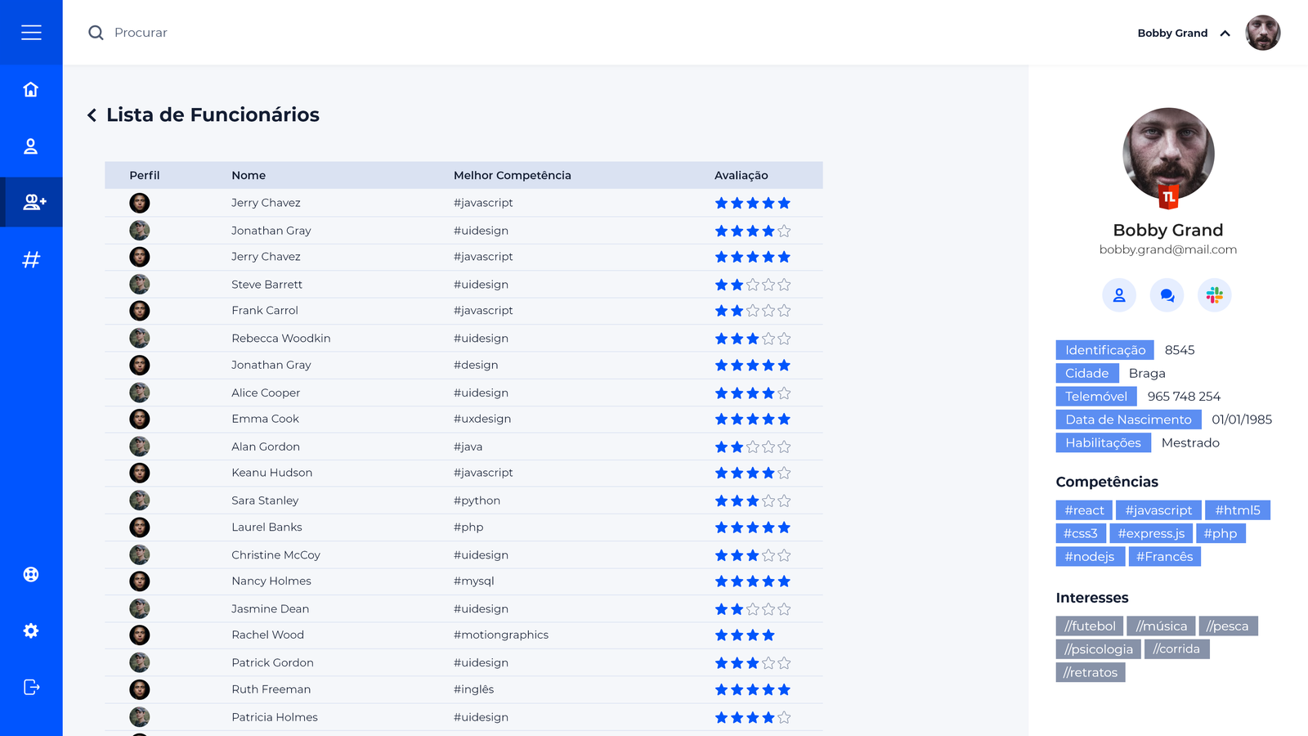The image size is (1308, 736).
Task: Sort by Avaliação column header
Action: click(x=741, y=175)
